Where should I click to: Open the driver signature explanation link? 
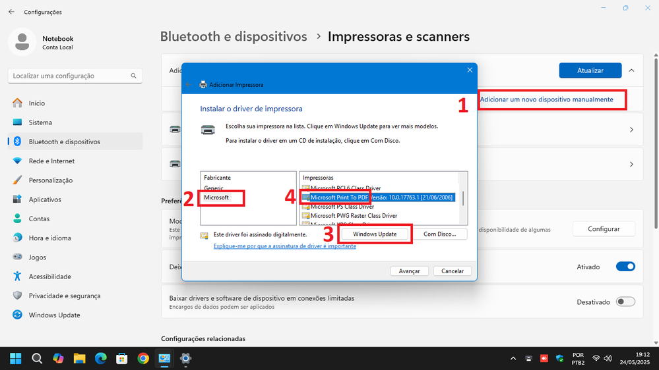(x=284, y=246)
